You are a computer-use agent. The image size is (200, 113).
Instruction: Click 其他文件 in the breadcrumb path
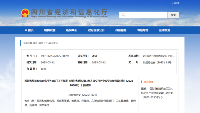pos(53,43)
